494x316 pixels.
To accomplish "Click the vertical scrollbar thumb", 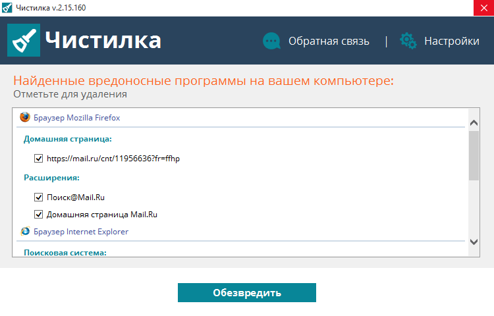I will coord(474,156).
